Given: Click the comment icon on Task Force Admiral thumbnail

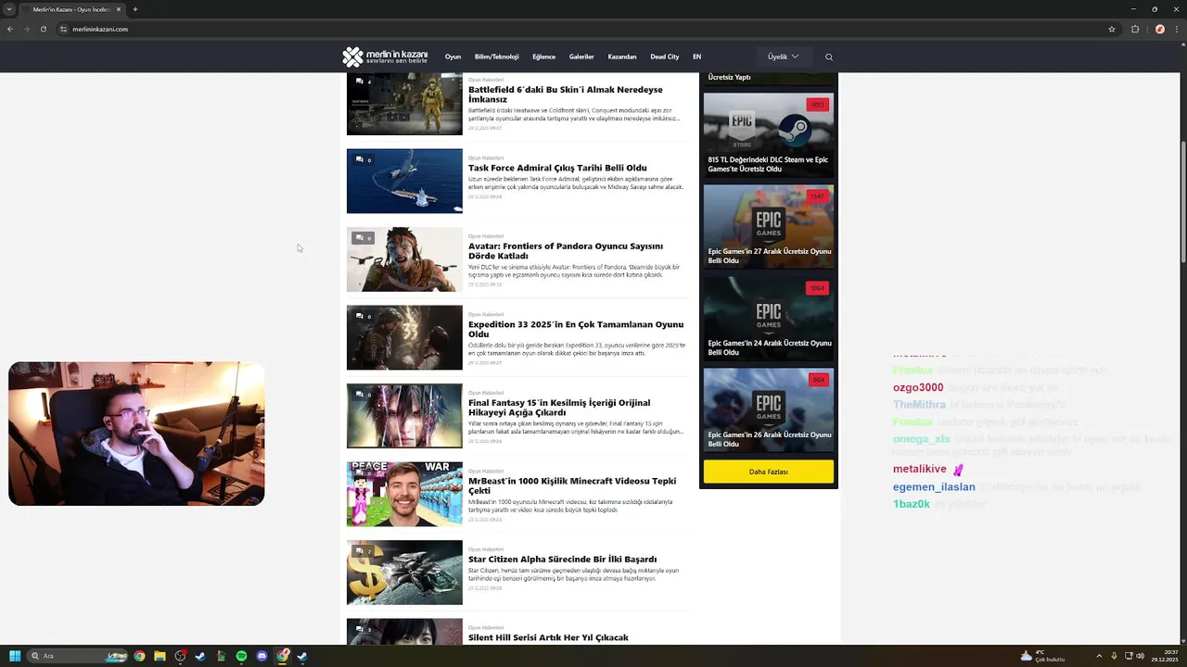Looking at the screenshot, I should tap(360, 159).
